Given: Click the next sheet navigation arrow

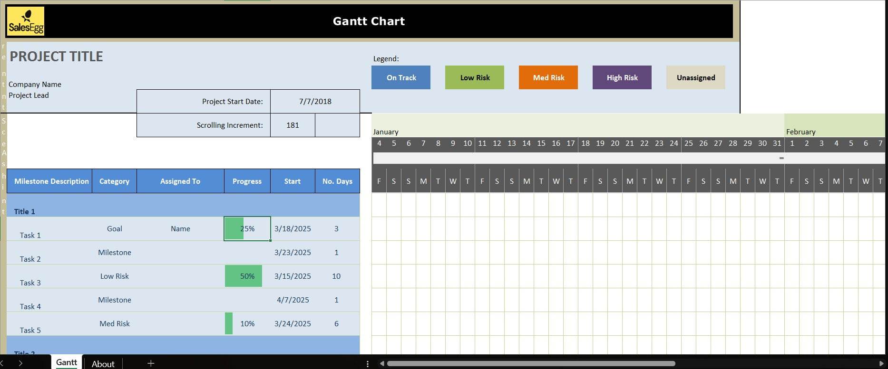Looking at the screenshot, I should pos(20,363).
